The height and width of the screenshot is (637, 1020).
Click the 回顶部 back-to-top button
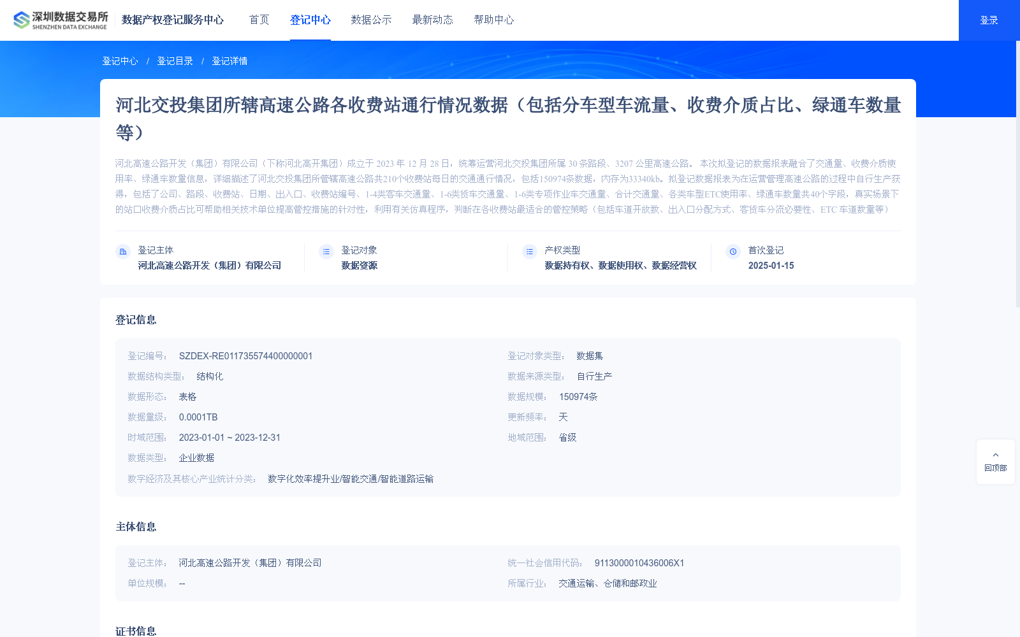tap(996, 462)
